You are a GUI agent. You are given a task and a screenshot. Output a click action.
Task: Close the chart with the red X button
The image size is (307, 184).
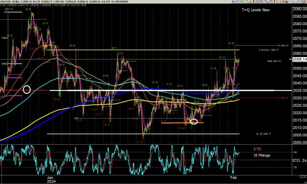coord(304,1)
